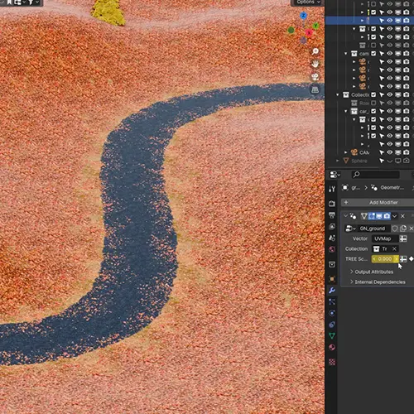Open the Material properties tab

332,347
